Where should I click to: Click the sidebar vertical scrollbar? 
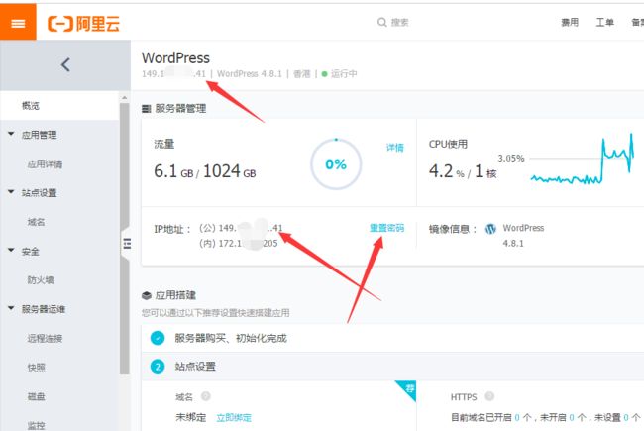(124, 239)
